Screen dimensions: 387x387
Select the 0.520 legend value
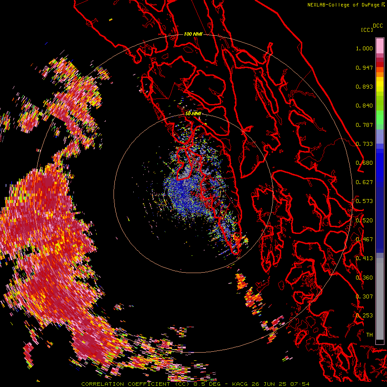pyautogui.click(x=364, y=221)
